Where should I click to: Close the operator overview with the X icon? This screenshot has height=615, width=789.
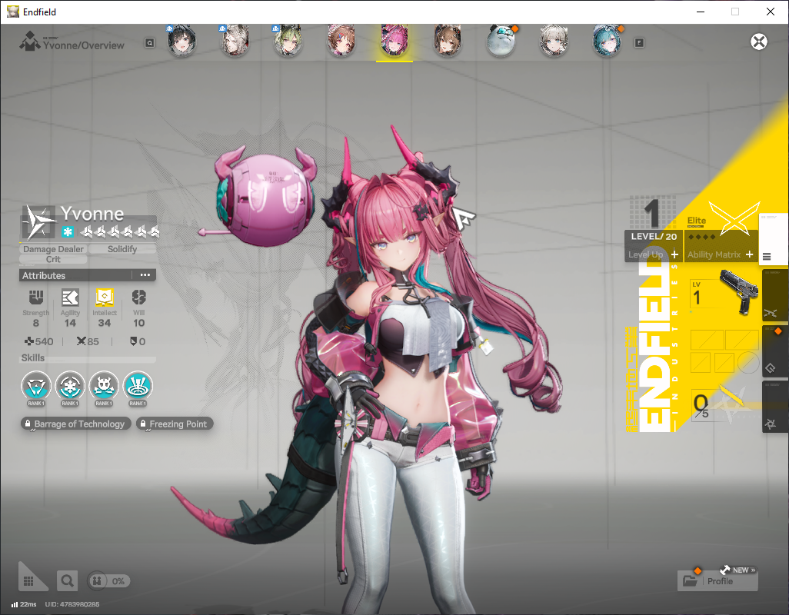[759, 42]
